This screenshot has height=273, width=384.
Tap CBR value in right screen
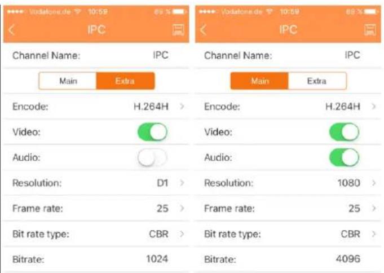(350, 234)
